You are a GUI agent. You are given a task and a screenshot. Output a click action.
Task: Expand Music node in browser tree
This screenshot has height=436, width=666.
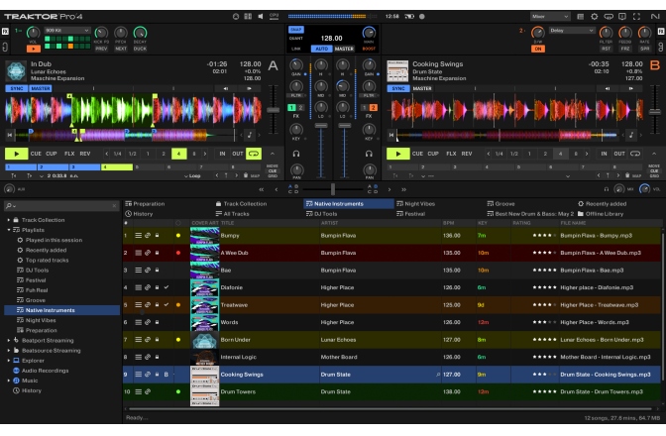(9, 381)
